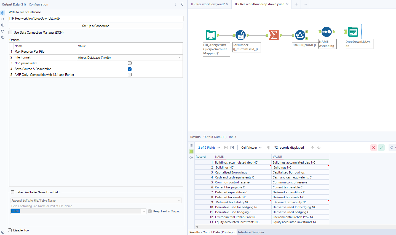The width and height of the screenshot is (396, 235).
Task: Switch to the ITR Rec workflow.yxmd tab
Action: pyautogui.click(x=209, y=4)
